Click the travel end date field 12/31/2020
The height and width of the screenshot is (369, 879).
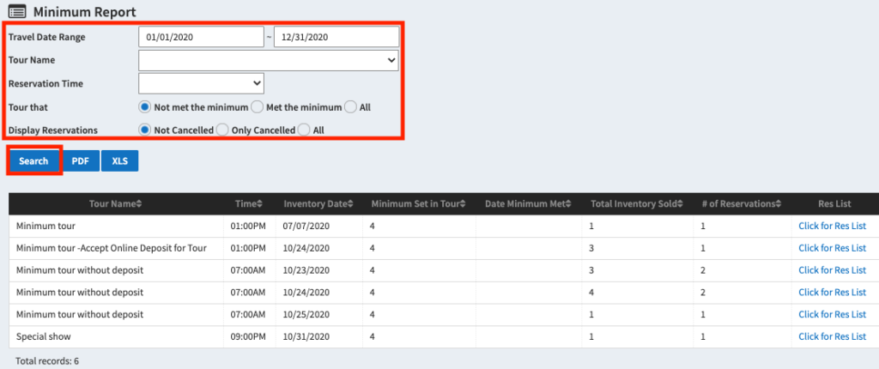(x=336, y=37)
